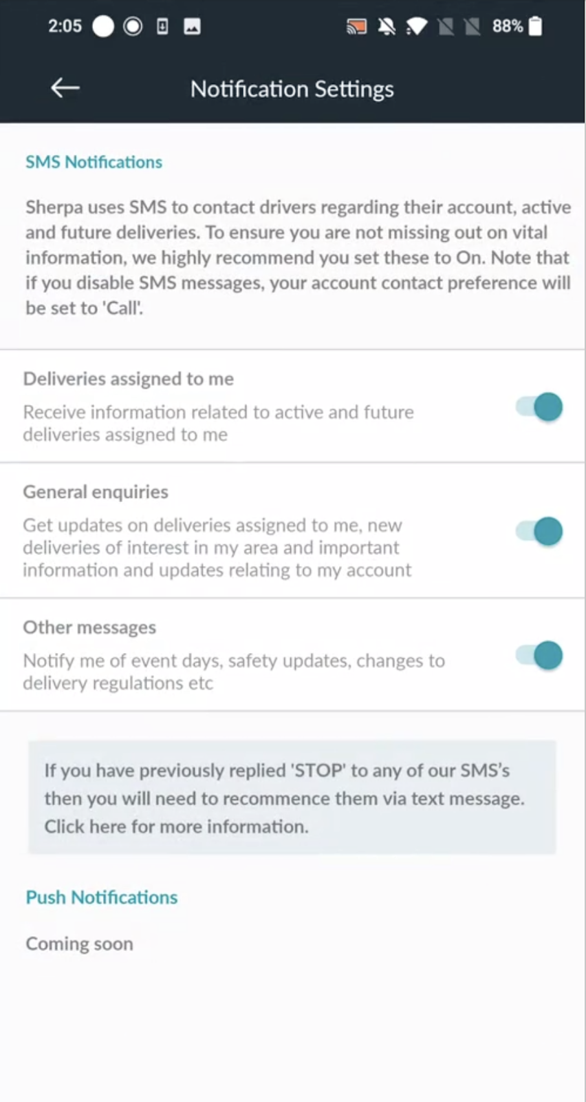Tap the General enquiries row title
Viewport: 586px width, 1102px height.
click(x=96, y=492)
